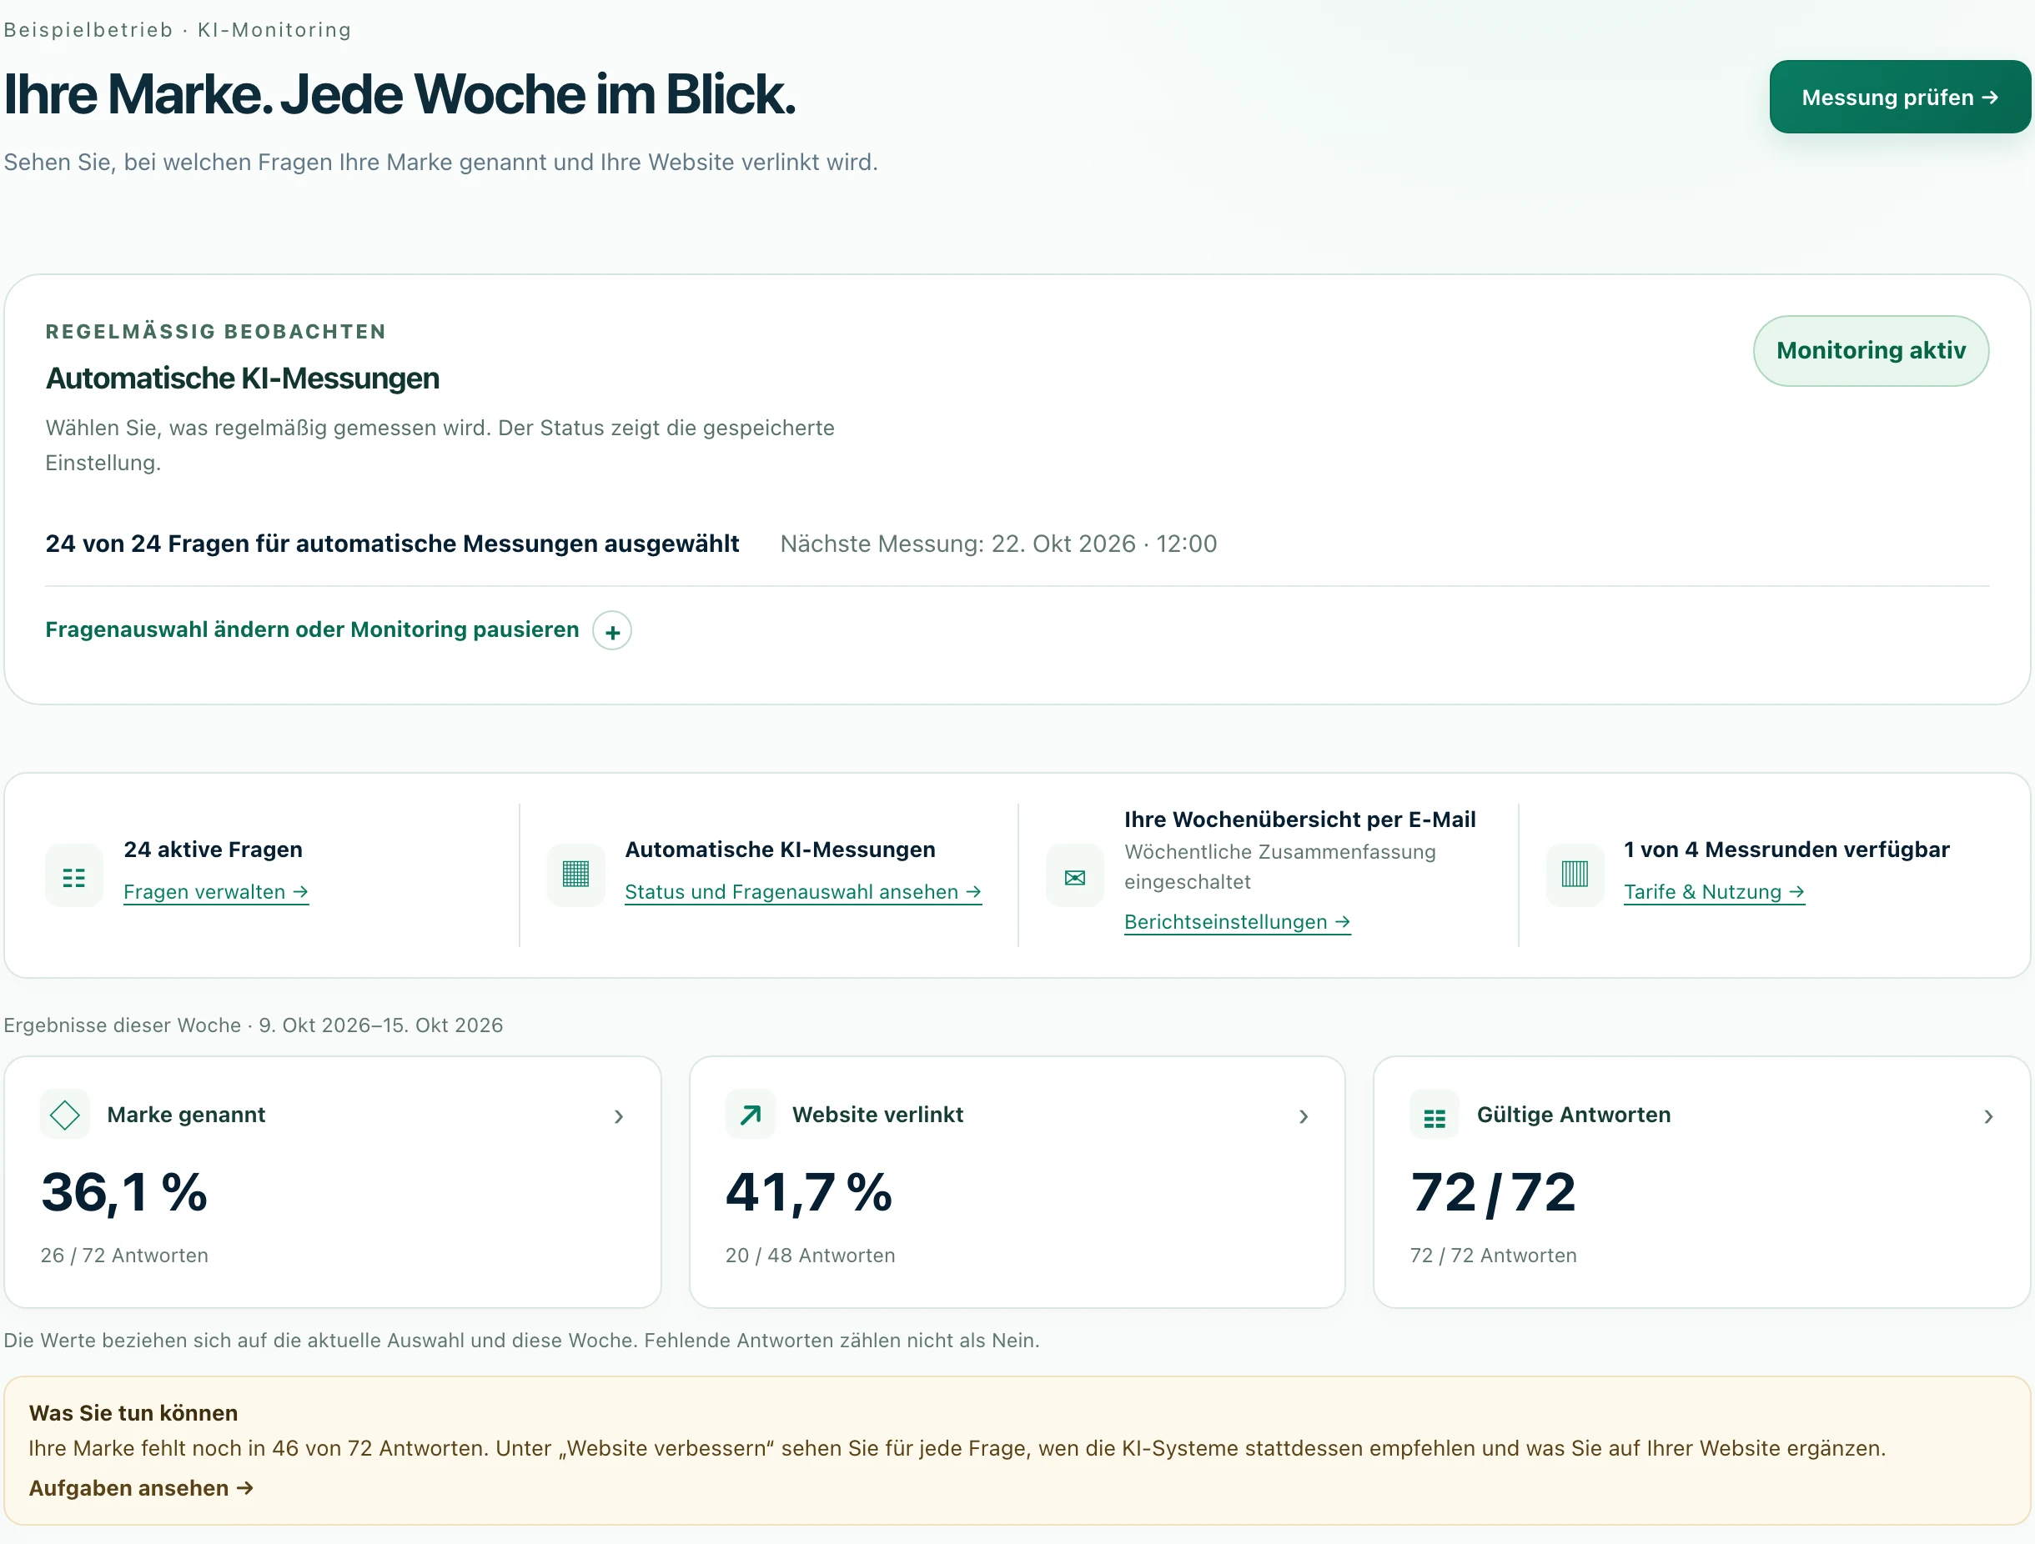This screenshot has height=1544, width=2035.
Task: Click the grid icon beside Automatische KI-Messungen
Action: click(575, 875)
